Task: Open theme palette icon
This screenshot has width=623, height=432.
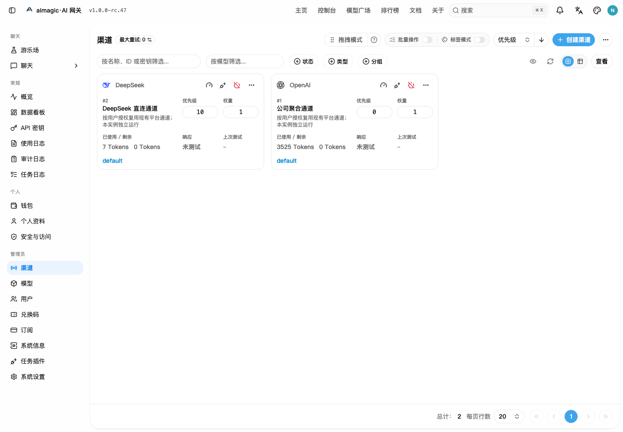Action: click(x=597, y=10)
